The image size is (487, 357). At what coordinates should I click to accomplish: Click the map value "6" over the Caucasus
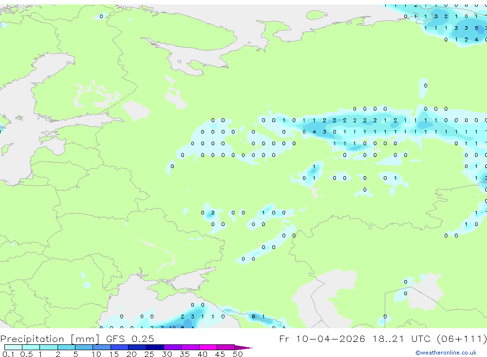click(x=253, y=317)
